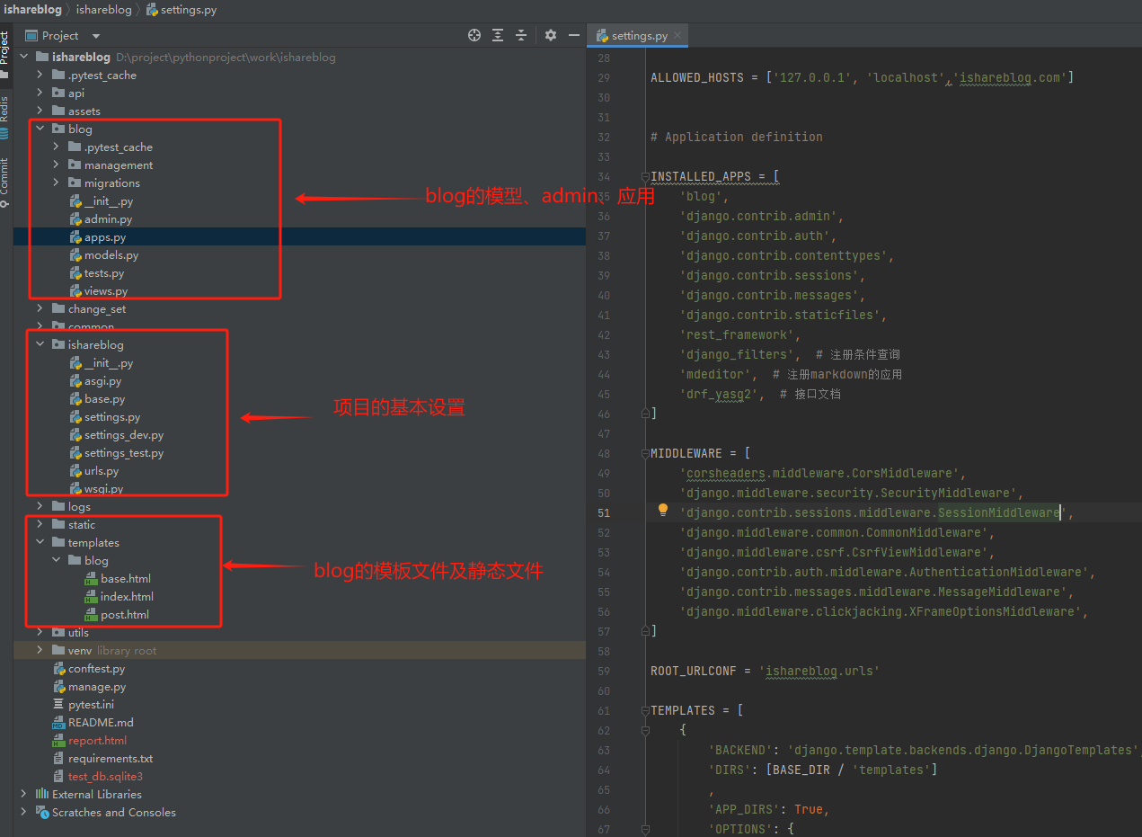Switch to the settings.py editor tab
1142x837 pixels.
639,36
